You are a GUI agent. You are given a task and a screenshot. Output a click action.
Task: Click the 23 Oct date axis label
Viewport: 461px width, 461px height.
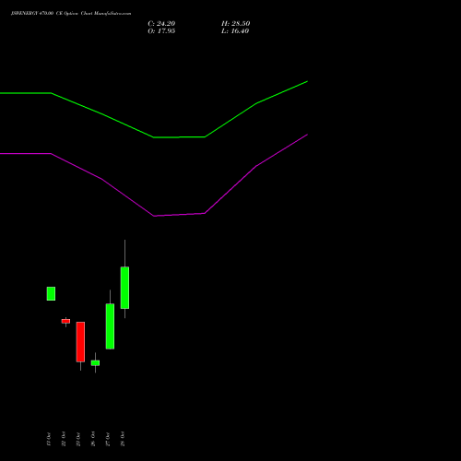click(78, 439)
